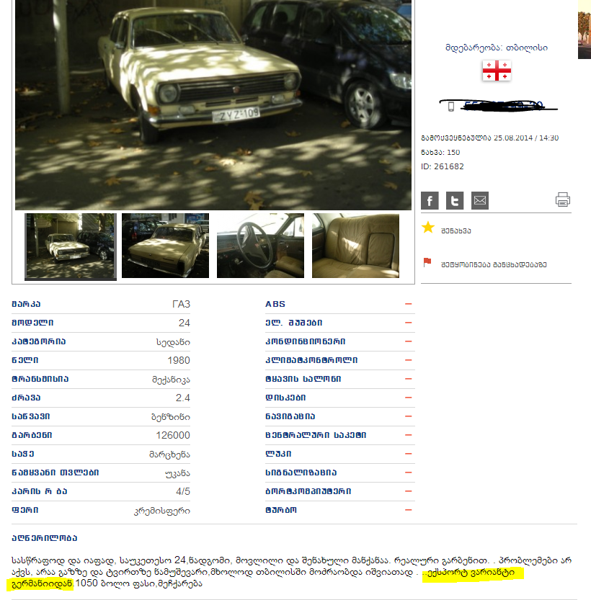591x600 pixels.
Task: Click the report listing link beside flag
Action: point(494,264)
